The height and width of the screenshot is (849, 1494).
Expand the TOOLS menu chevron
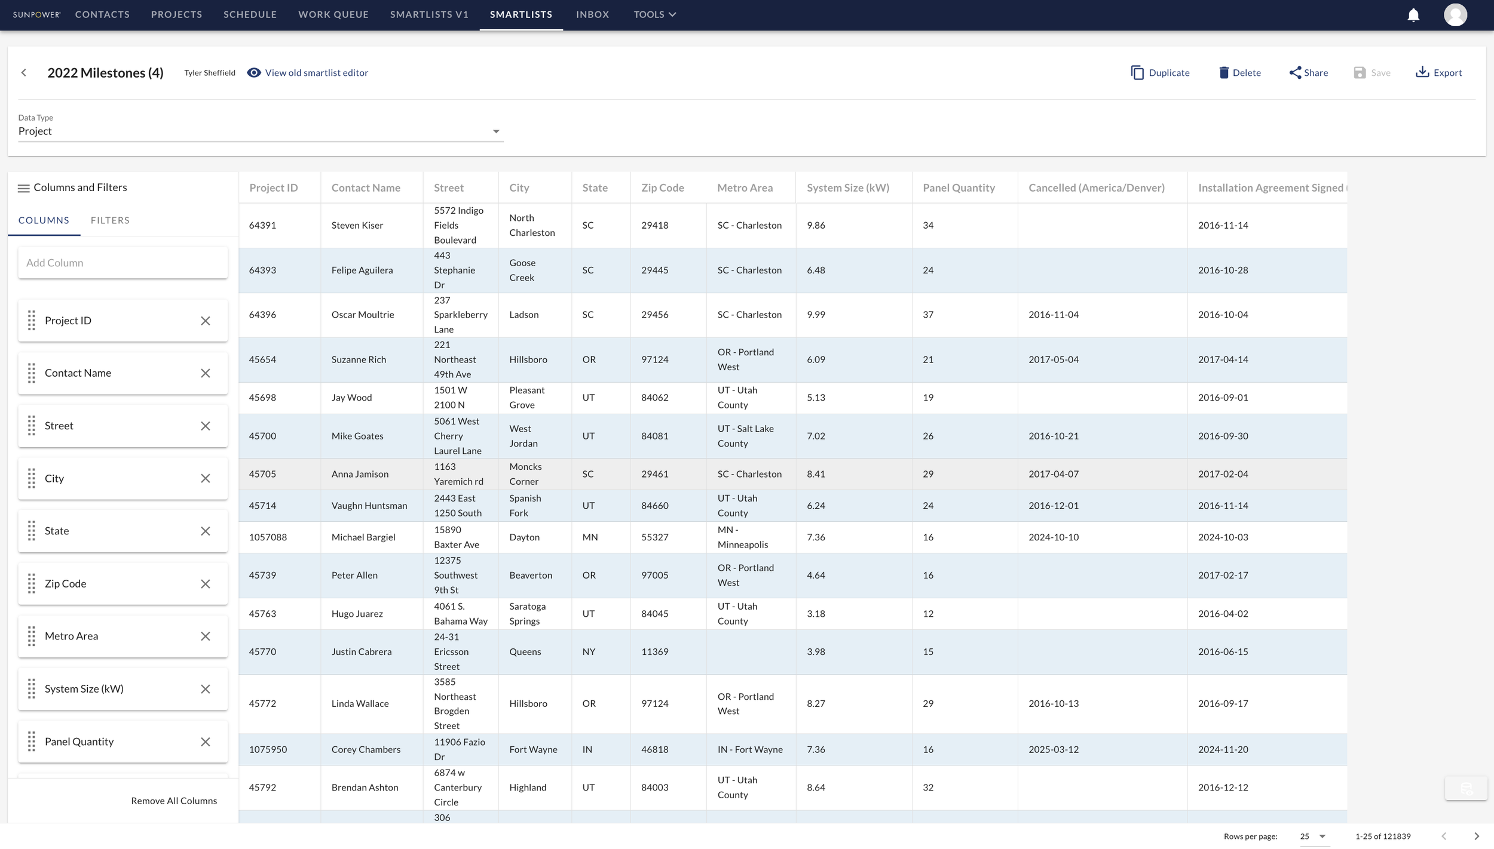[672, 14]
